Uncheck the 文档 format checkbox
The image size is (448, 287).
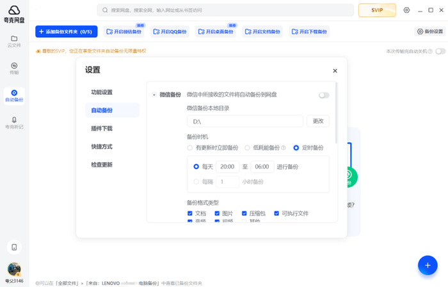[189, 213]
